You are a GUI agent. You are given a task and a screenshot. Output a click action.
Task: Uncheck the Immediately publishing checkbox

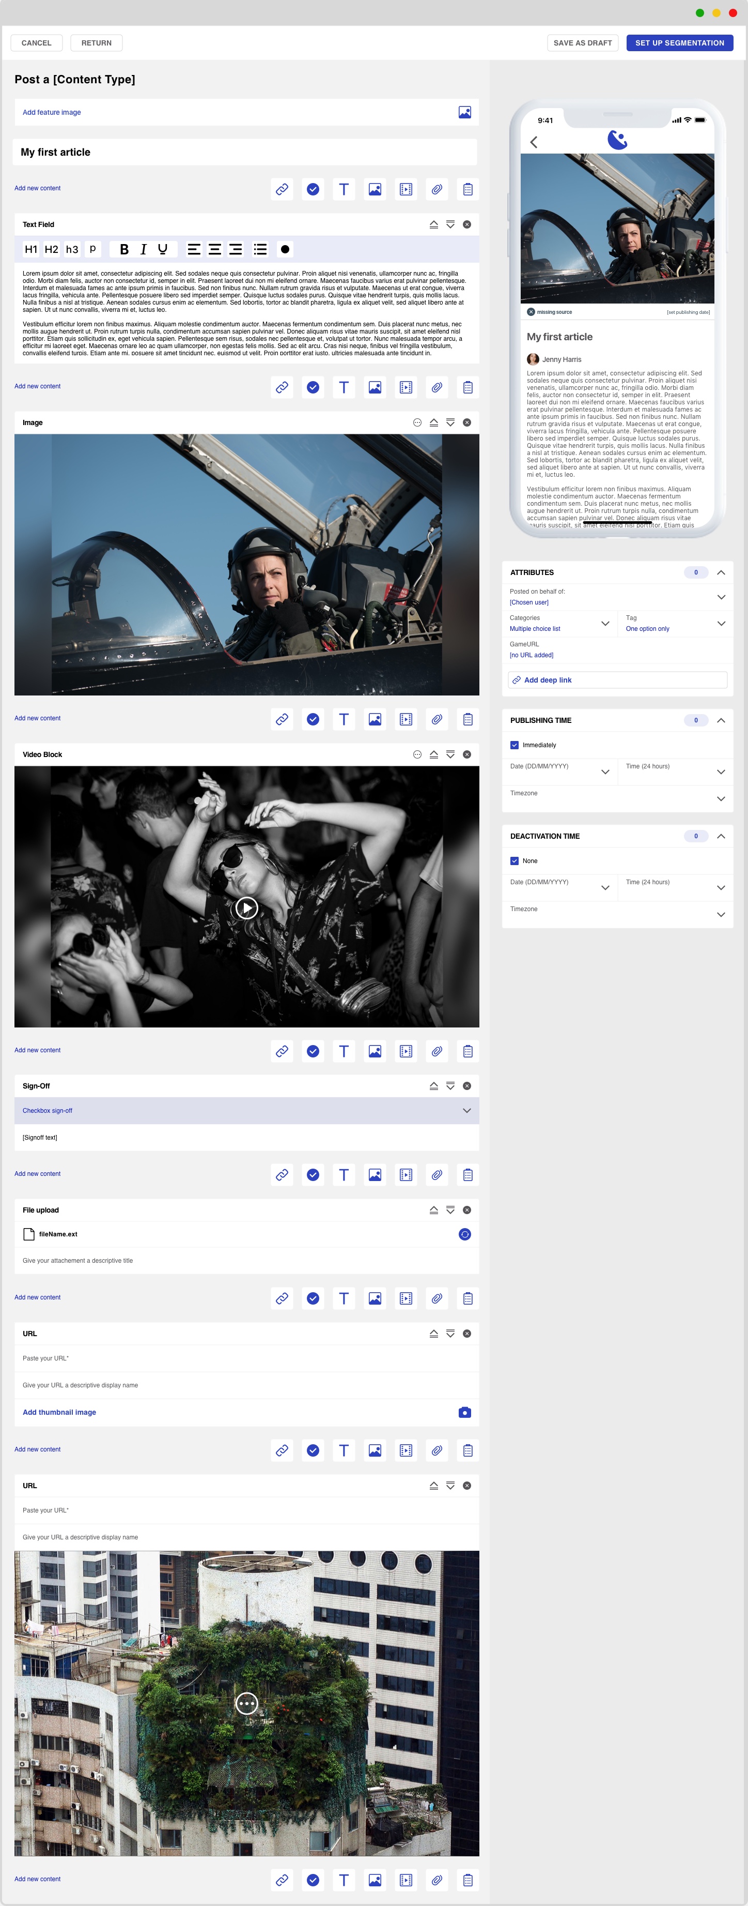click(x=515, y=745)
